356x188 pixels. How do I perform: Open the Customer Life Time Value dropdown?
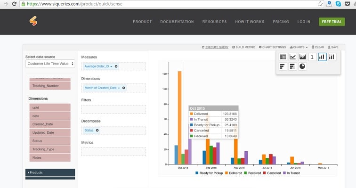[50, 64]
